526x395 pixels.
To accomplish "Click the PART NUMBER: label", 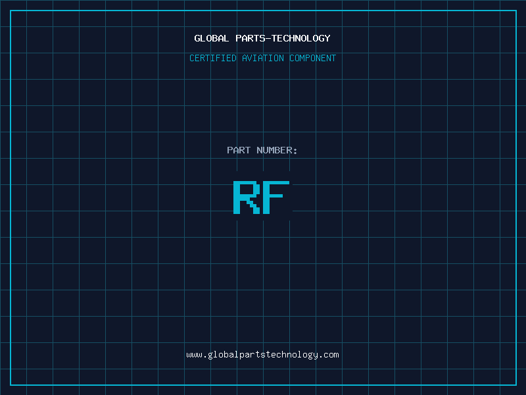I will click(262, 150).
